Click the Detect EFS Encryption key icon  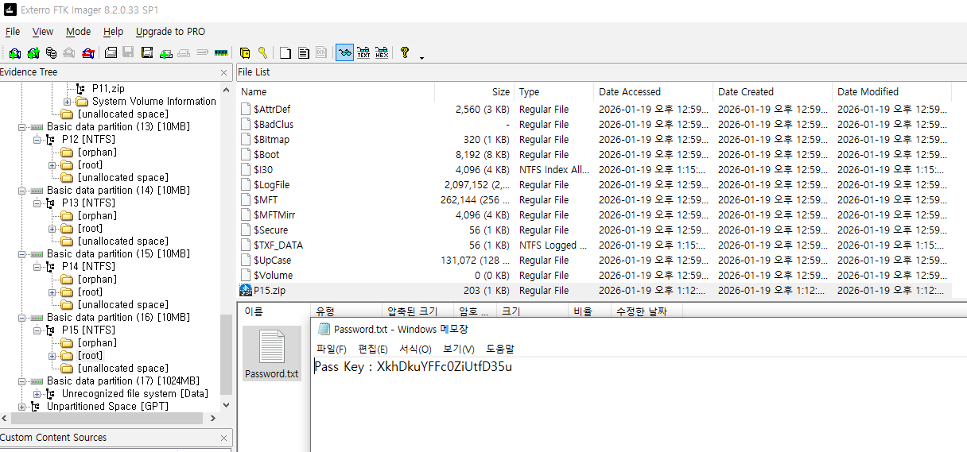pyautogui.click(x=262, y=53)
